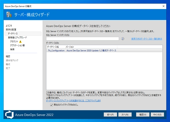Click the server wizard icon in header
The image size is (170, 122).
click(x=9, y=14)
